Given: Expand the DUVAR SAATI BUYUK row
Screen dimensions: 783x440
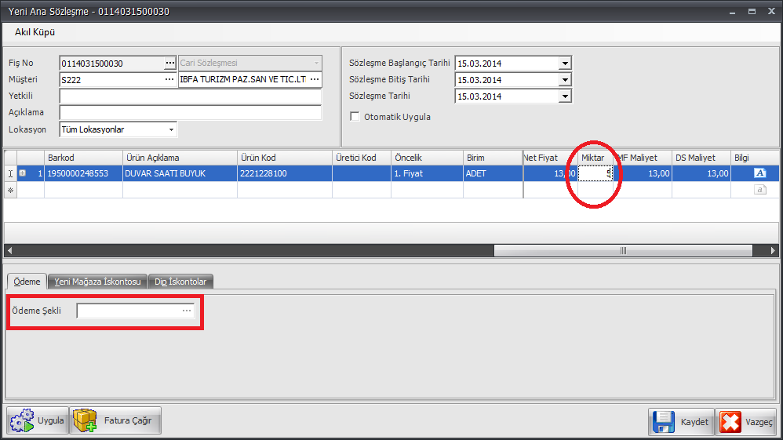Looking at the screenshot, I should click(23, 173).
